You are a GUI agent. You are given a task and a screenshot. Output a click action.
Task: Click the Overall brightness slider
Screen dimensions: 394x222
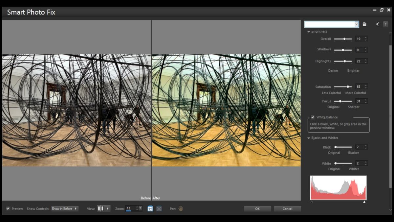[343, 39]
